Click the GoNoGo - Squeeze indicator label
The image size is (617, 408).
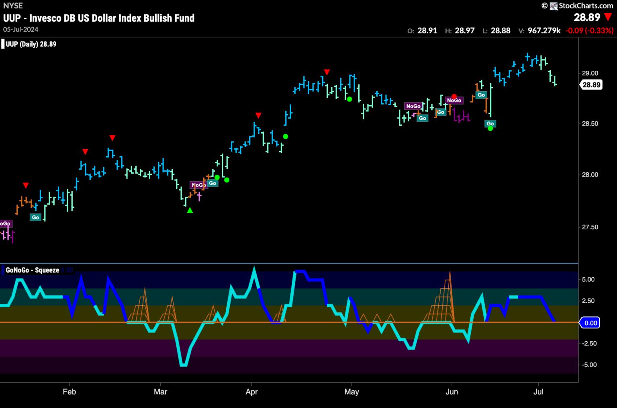(x=33, y=270)
